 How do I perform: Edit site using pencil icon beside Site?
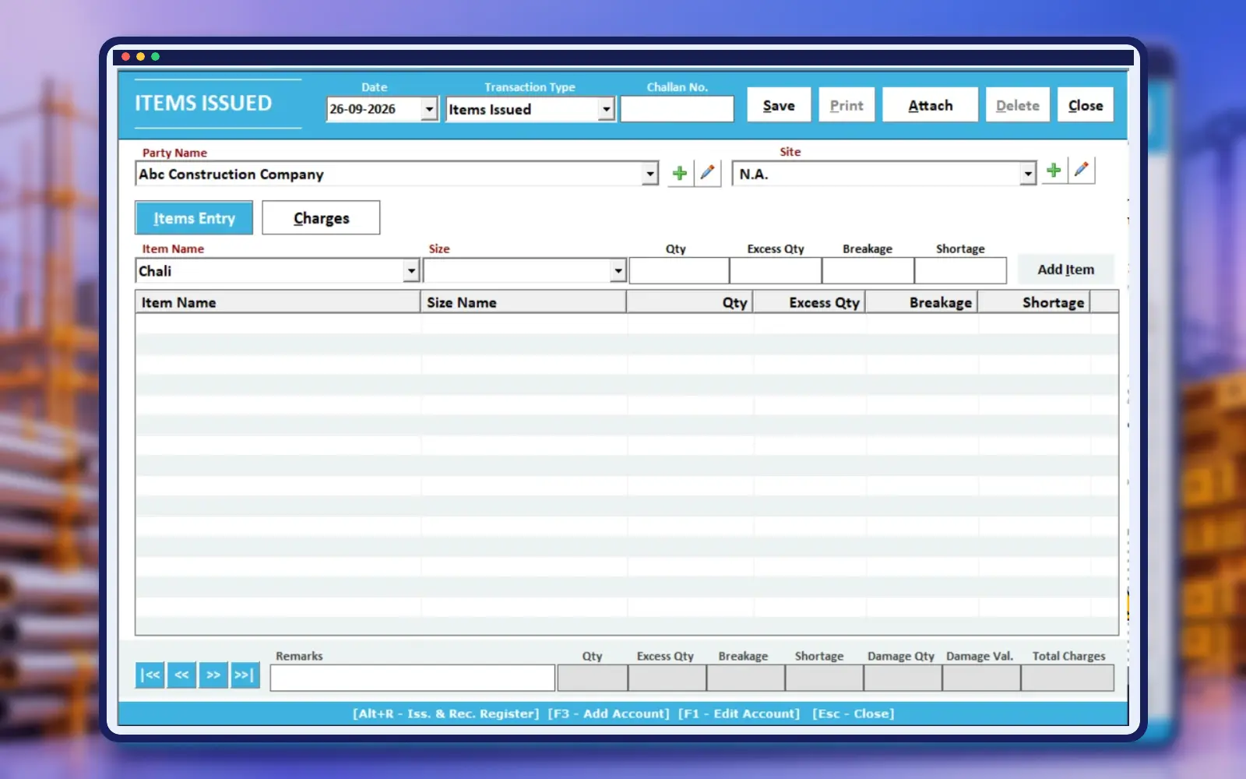click(x=1081, y=171)
